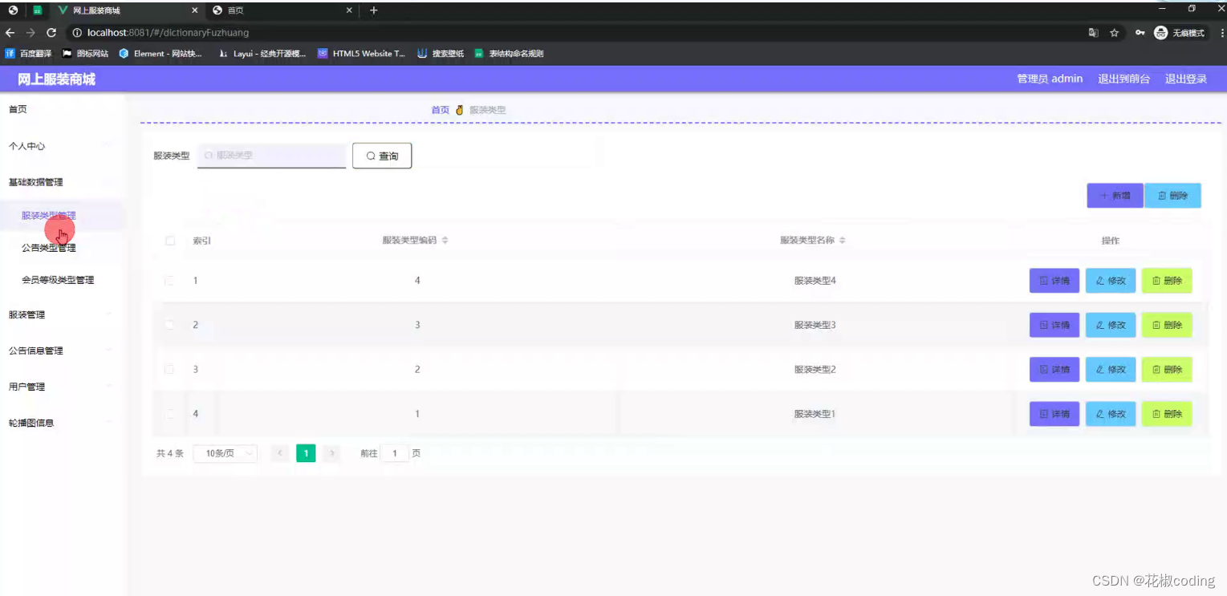The width and height of the screenshot is (1227, 596).
Task: Go back with the browser back arrow
Action: [x=10, y=33]
